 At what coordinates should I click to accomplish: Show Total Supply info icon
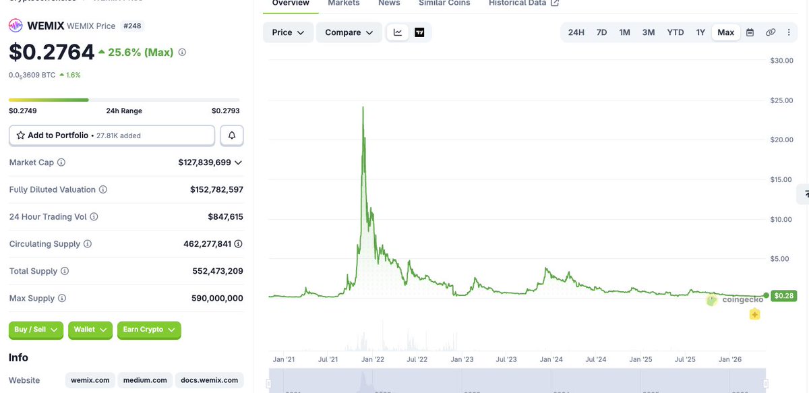click(65, 271)
